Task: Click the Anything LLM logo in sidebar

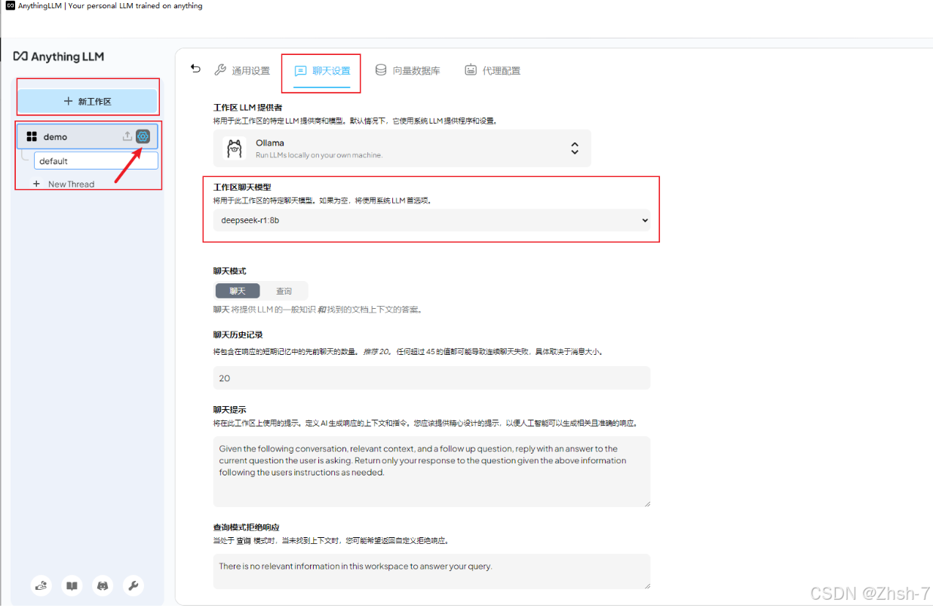Action: pos(59,57)
